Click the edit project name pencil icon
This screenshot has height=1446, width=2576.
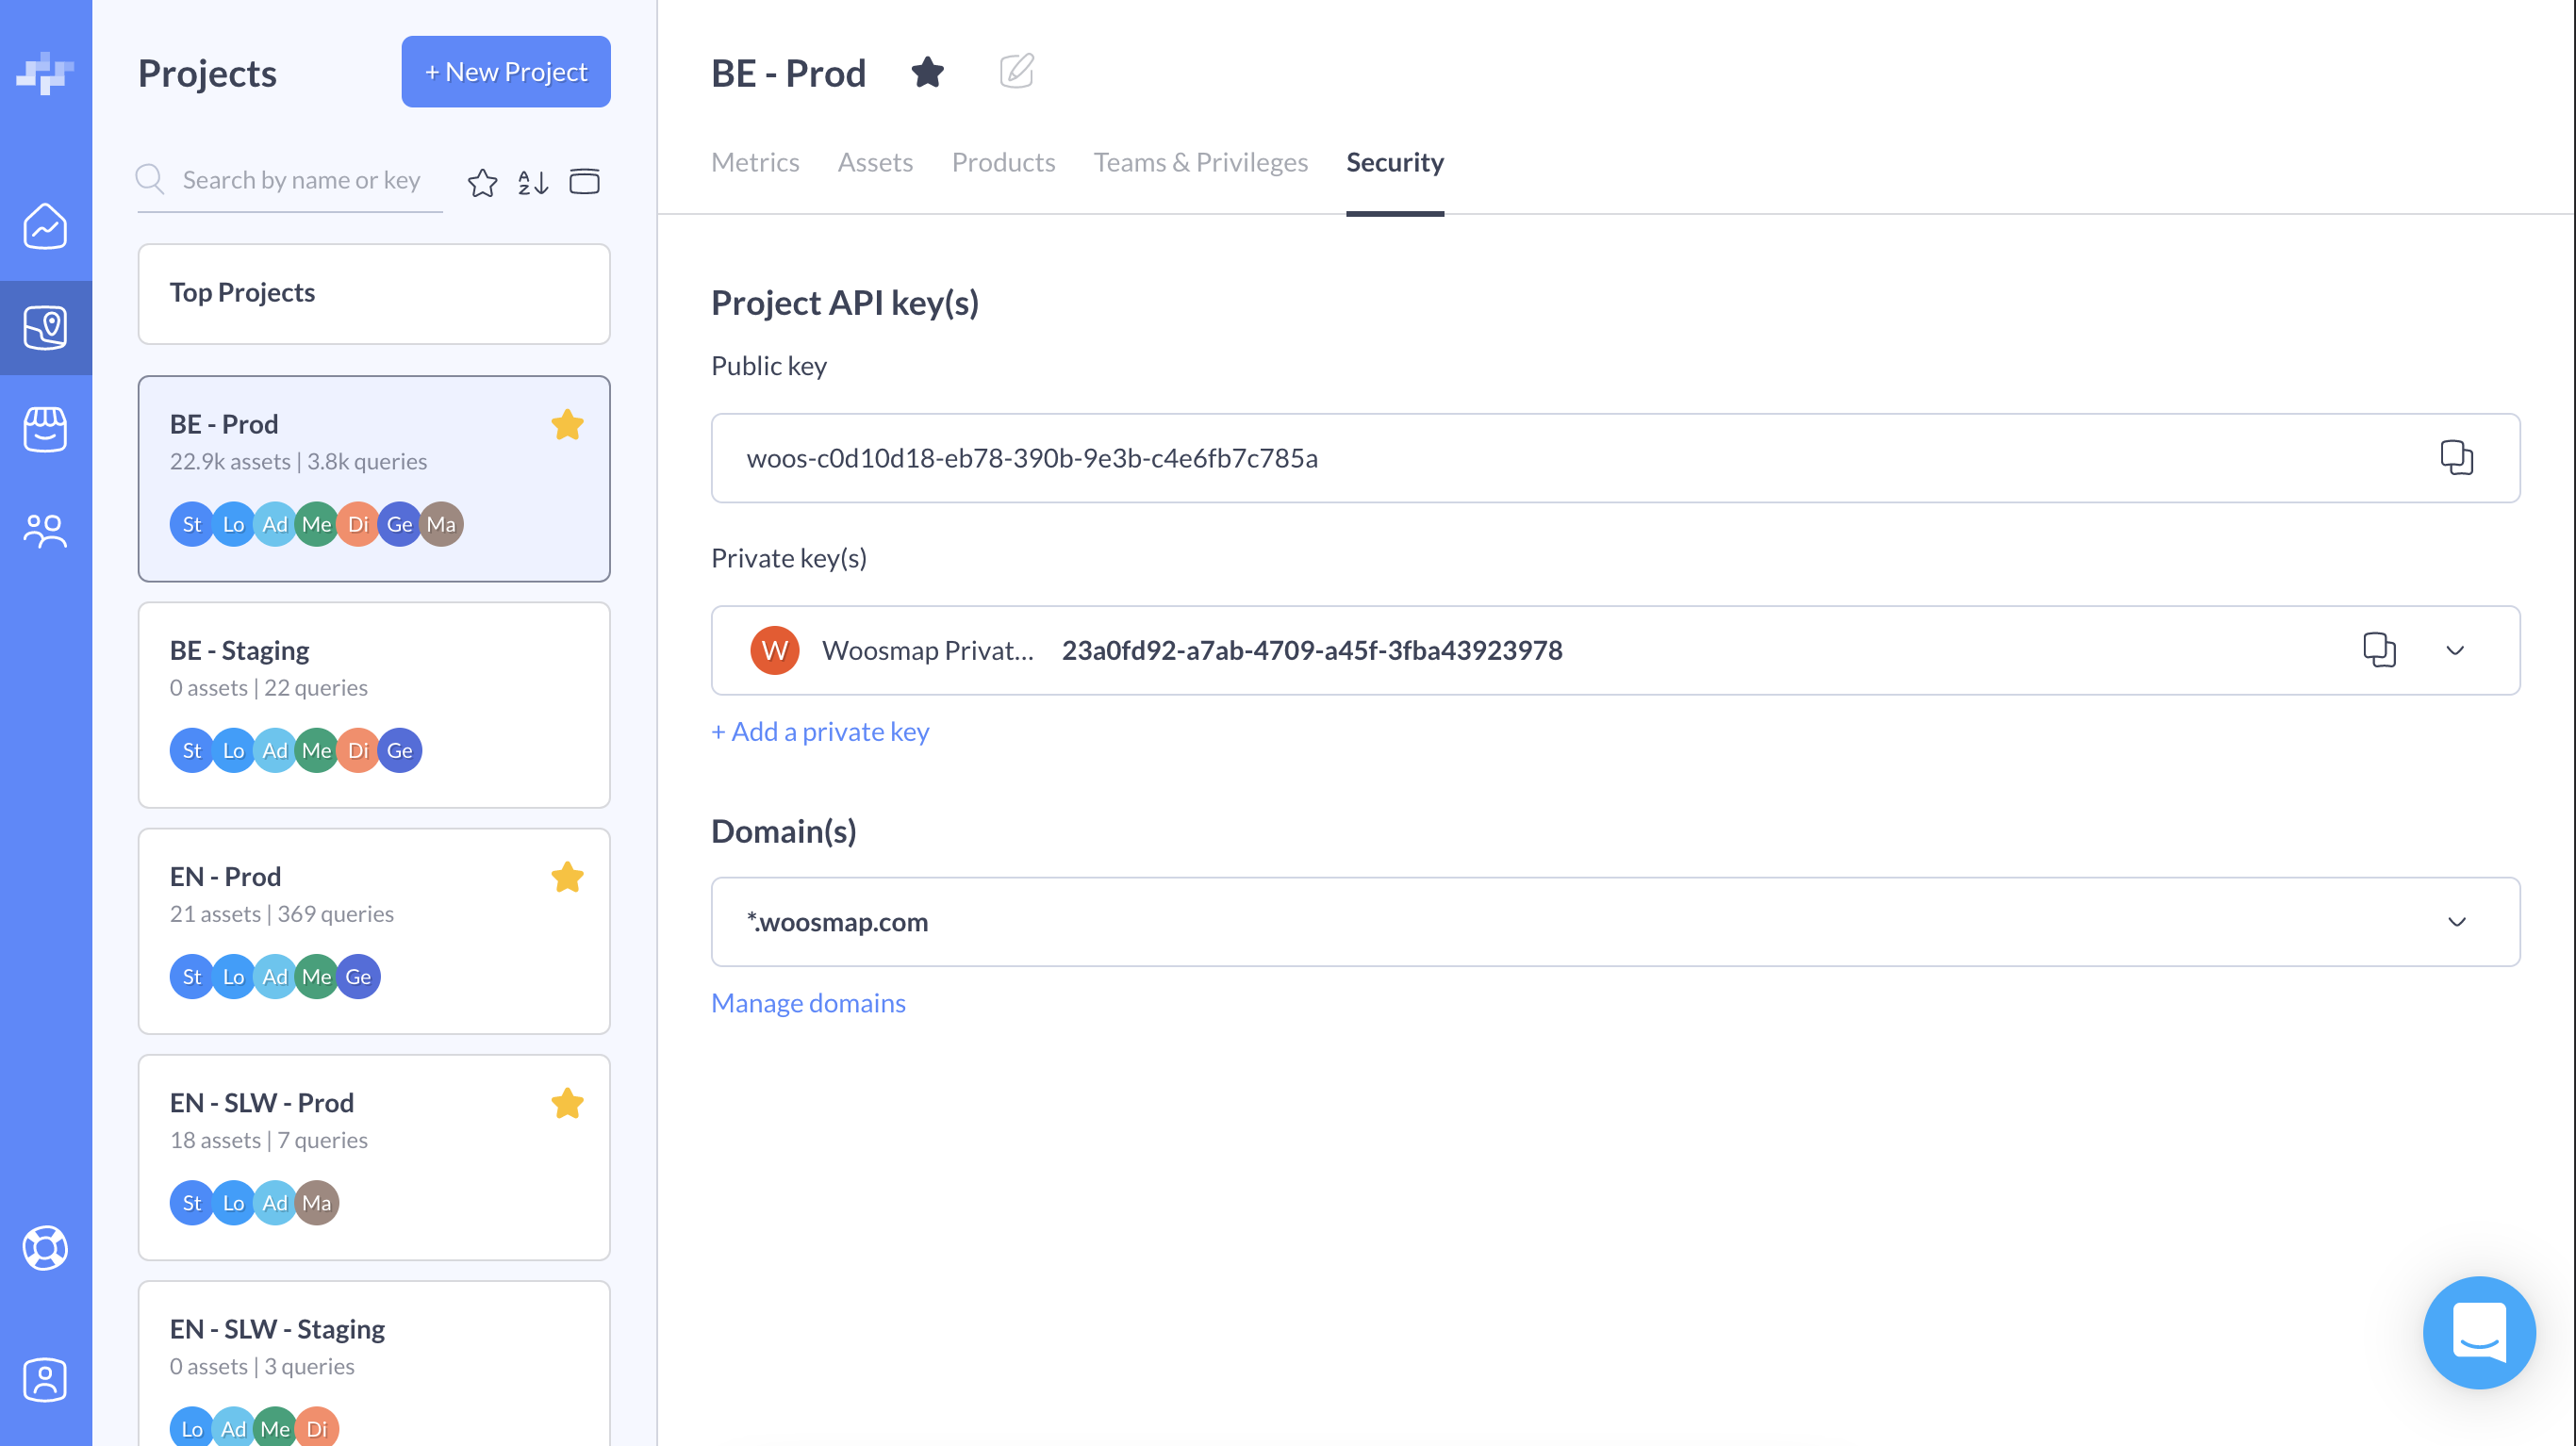point(1016,72)
